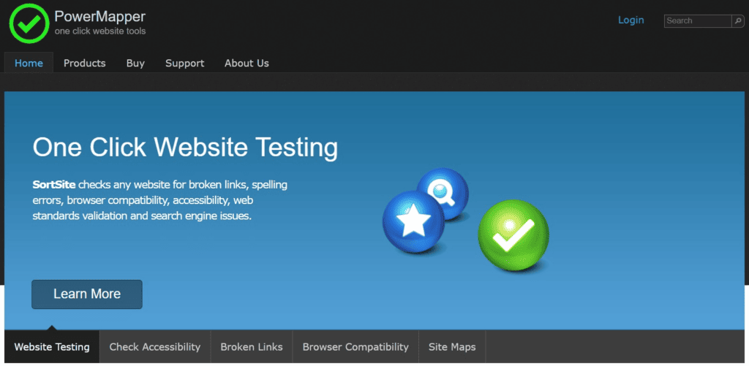The image size is (749, 366).
Task: Click the green checkmark sphere icon
Action: [x=513, y=235]
